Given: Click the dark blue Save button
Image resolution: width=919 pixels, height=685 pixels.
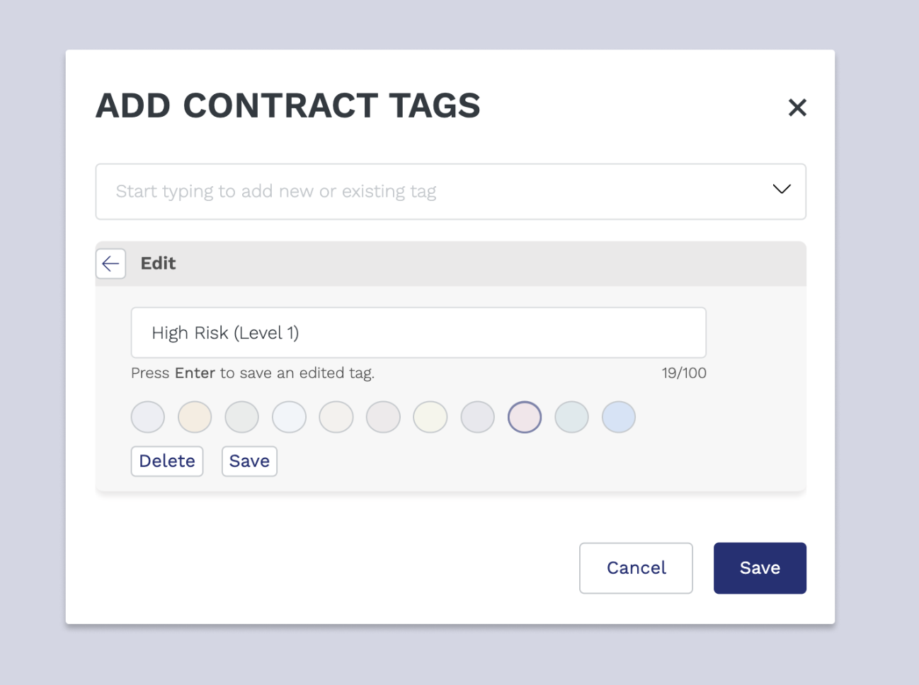Looking at the screenshot, I should (x=760, y=568).
